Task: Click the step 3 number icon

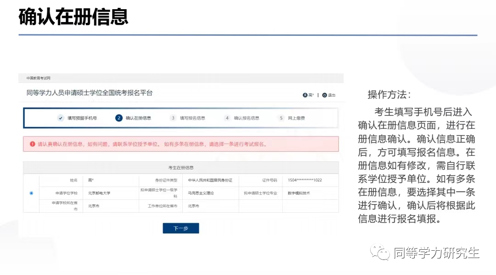Action: pyautogui.click(x=173, y=118)
